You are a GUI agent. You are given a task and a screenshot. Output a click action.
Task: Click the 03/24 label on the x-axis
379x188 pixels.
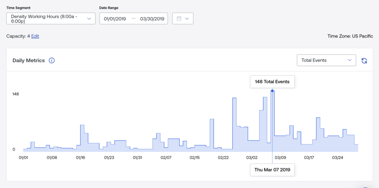pyautogui.click(x=338, y=158)
